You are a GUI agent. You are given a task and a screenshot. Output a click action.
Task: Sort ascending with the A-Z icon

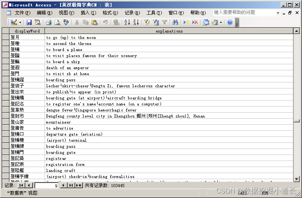click(127, 22)
